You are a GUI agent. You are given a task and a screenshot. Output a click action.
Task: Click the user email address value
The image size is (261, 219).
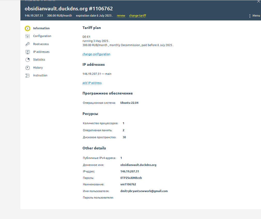click(144, 191)
